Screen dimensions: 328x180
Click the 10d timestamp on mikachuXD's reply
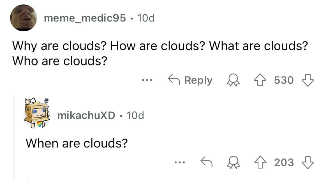click(x=135, y=115)
